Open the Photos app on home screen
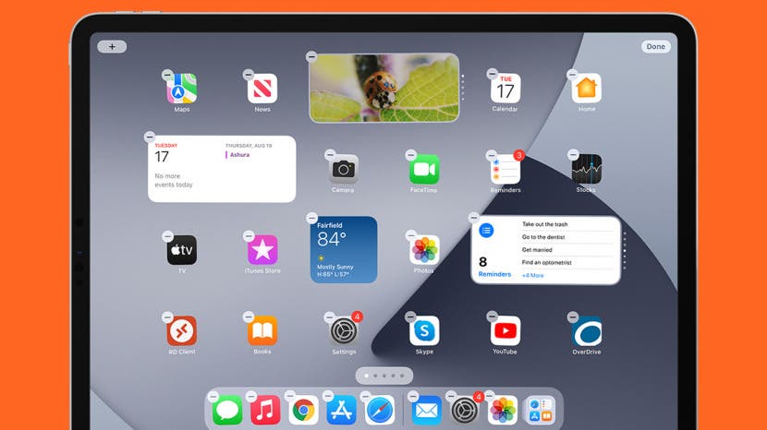 (x=424, y=250)
